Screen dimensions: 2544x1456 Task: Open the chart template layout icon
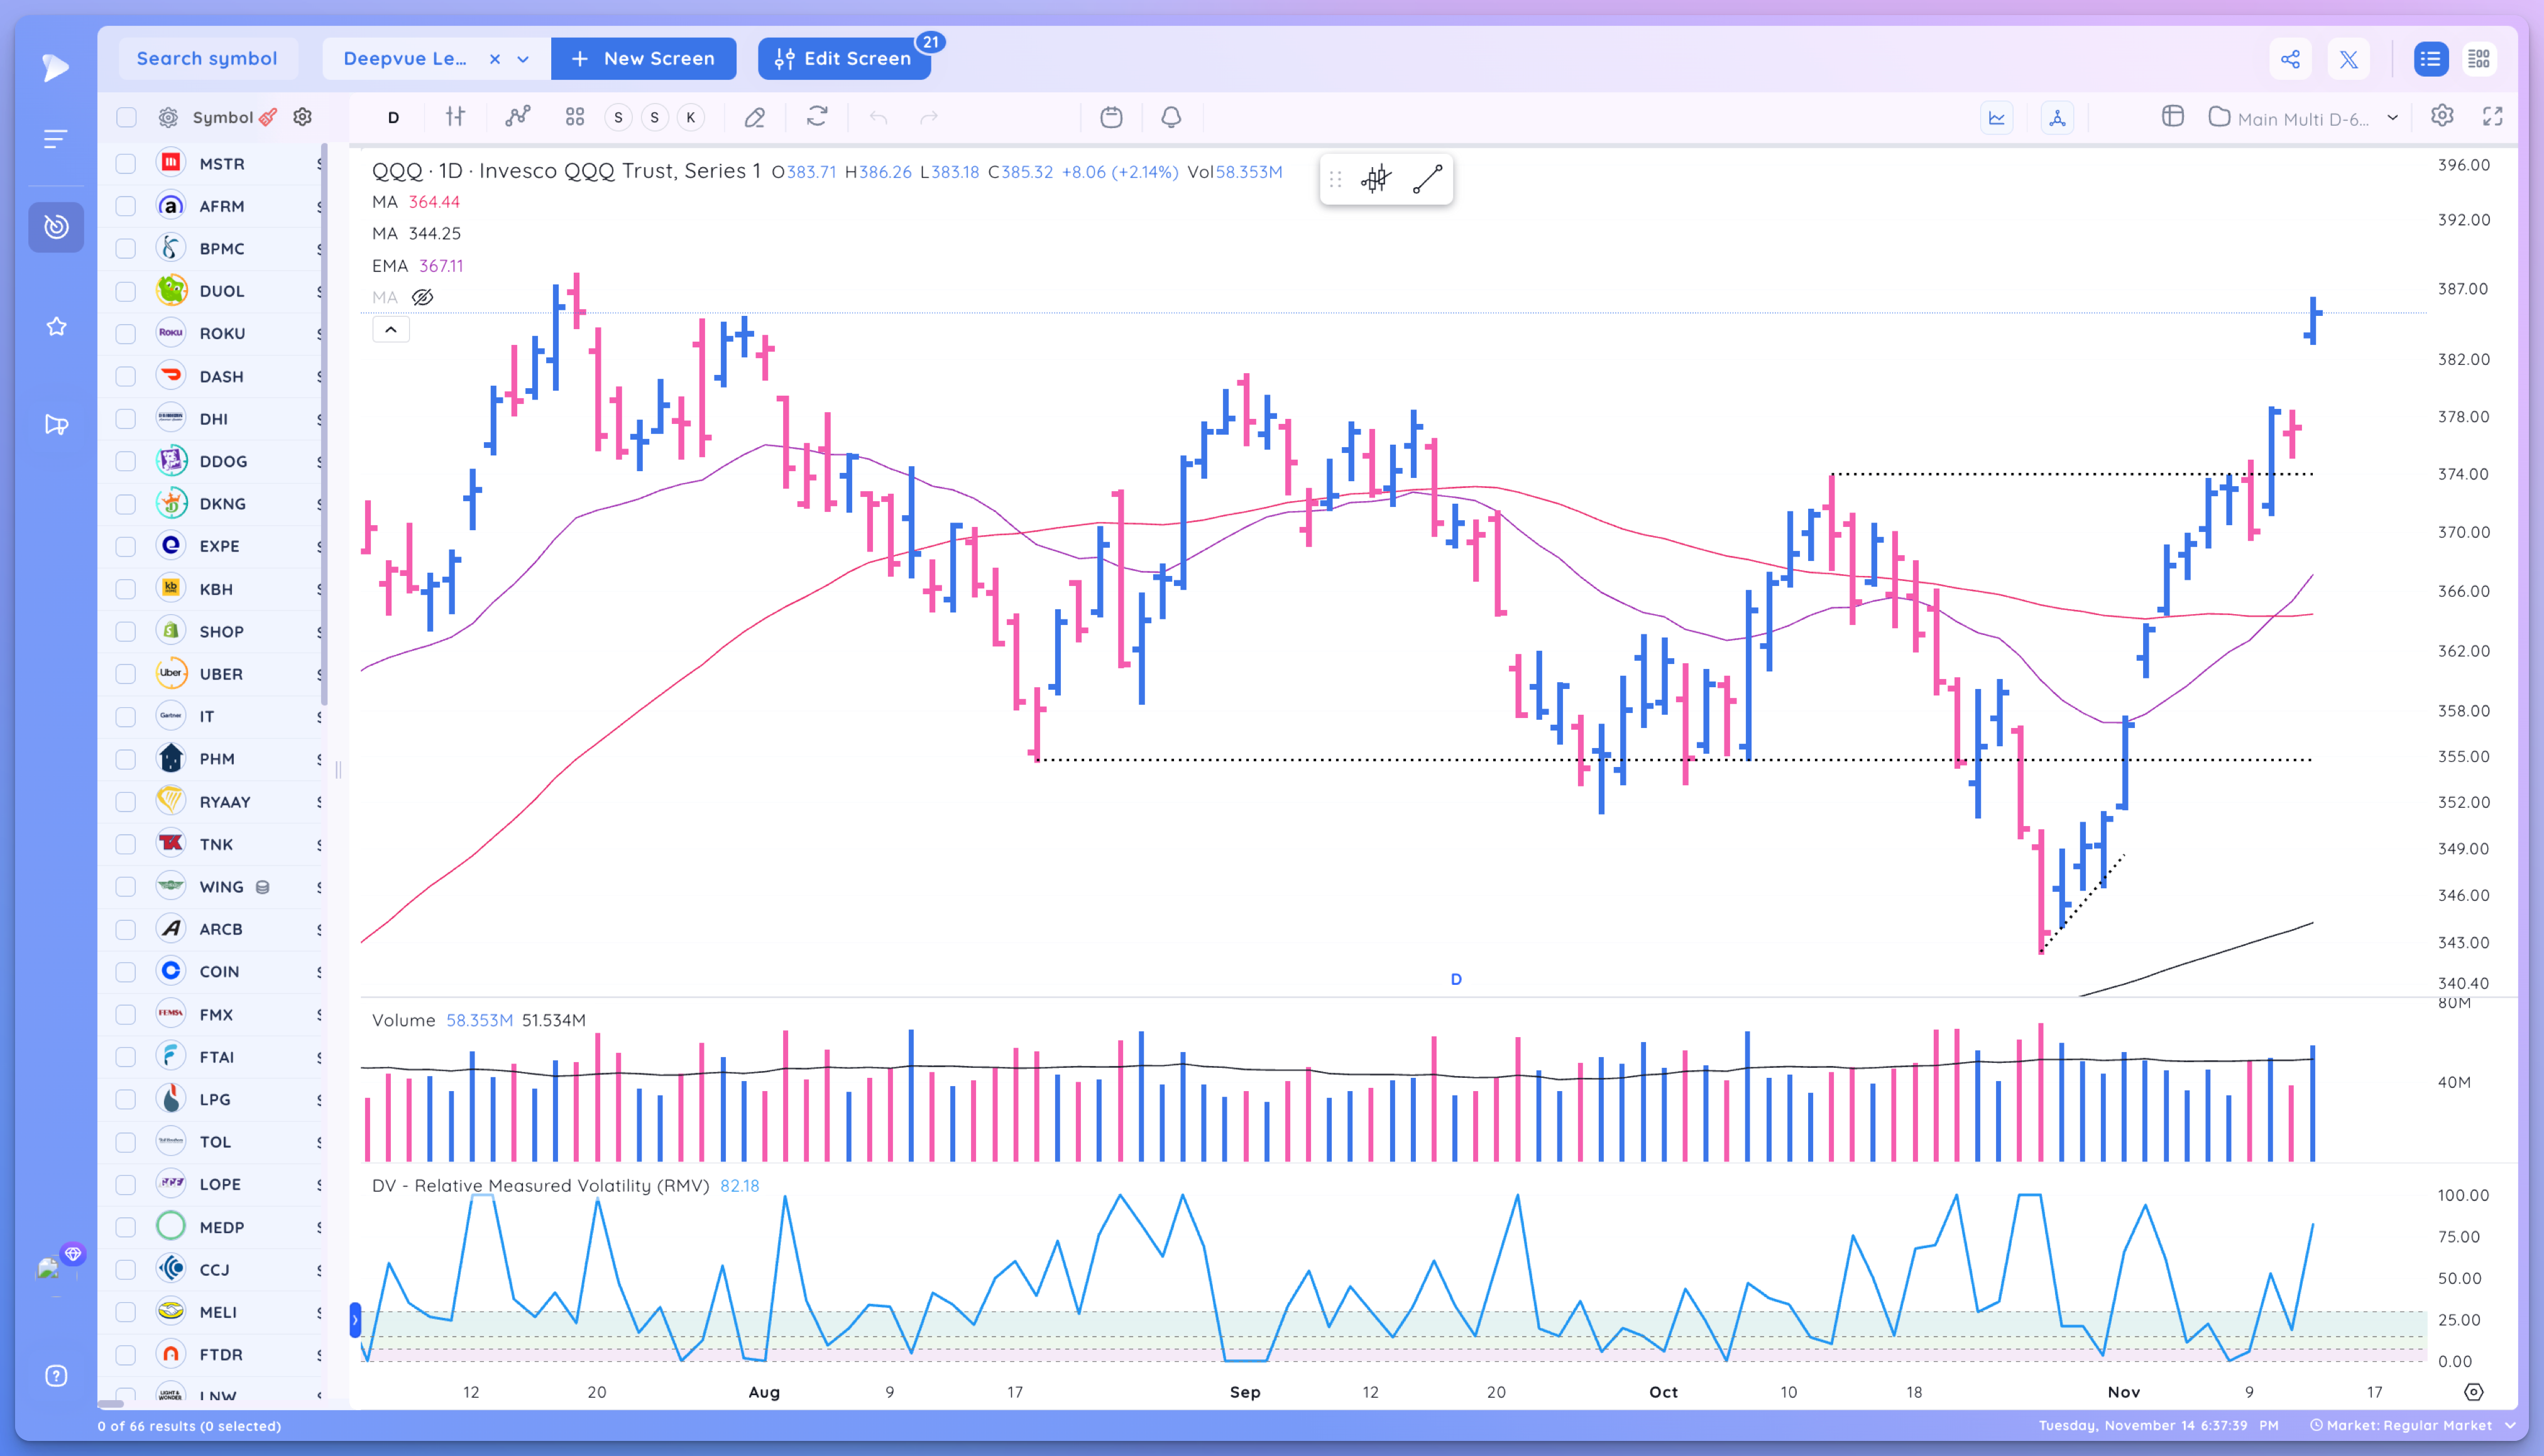click(x=2173, y=116)
